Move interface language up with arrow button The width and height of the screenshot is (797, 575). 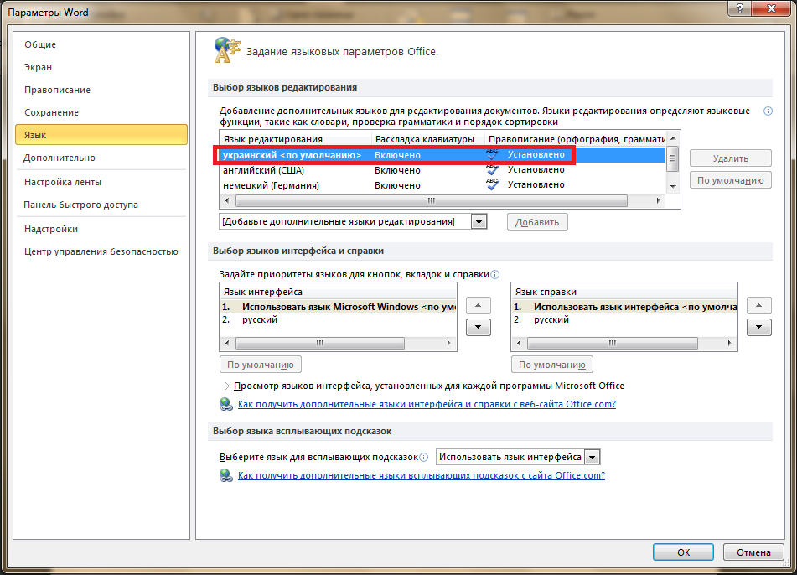(479, 306)
